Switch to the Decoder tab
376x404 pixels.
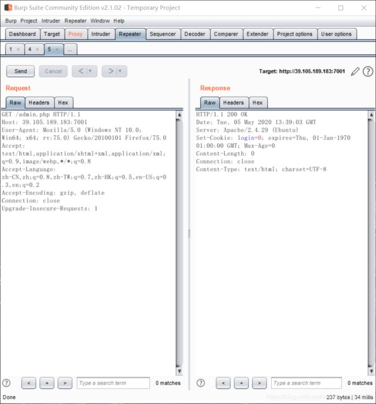[x=195, y=34]
